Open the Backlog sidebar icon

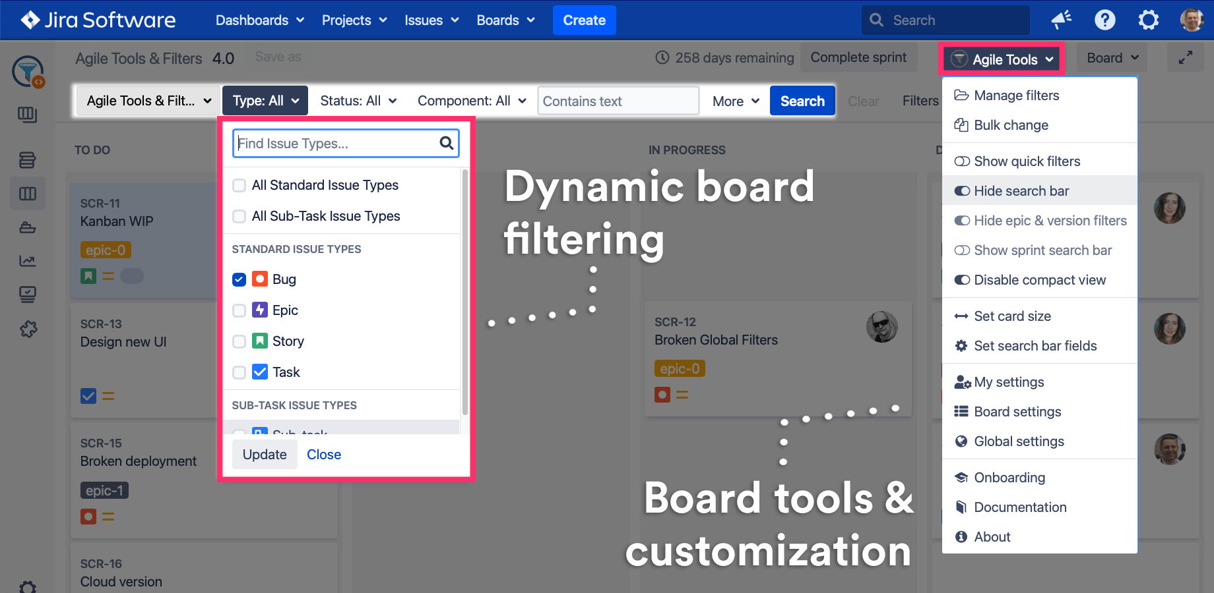point(28,159)
